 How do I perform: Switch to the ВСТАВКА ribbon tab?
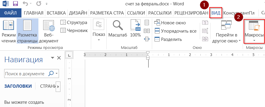click(x=56, y=13)
